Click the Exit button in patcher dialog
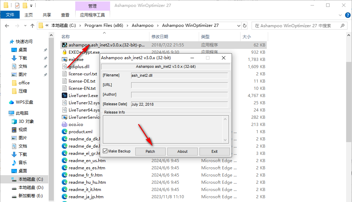Viewport: 352px width, 202px height. pos(214,151)
